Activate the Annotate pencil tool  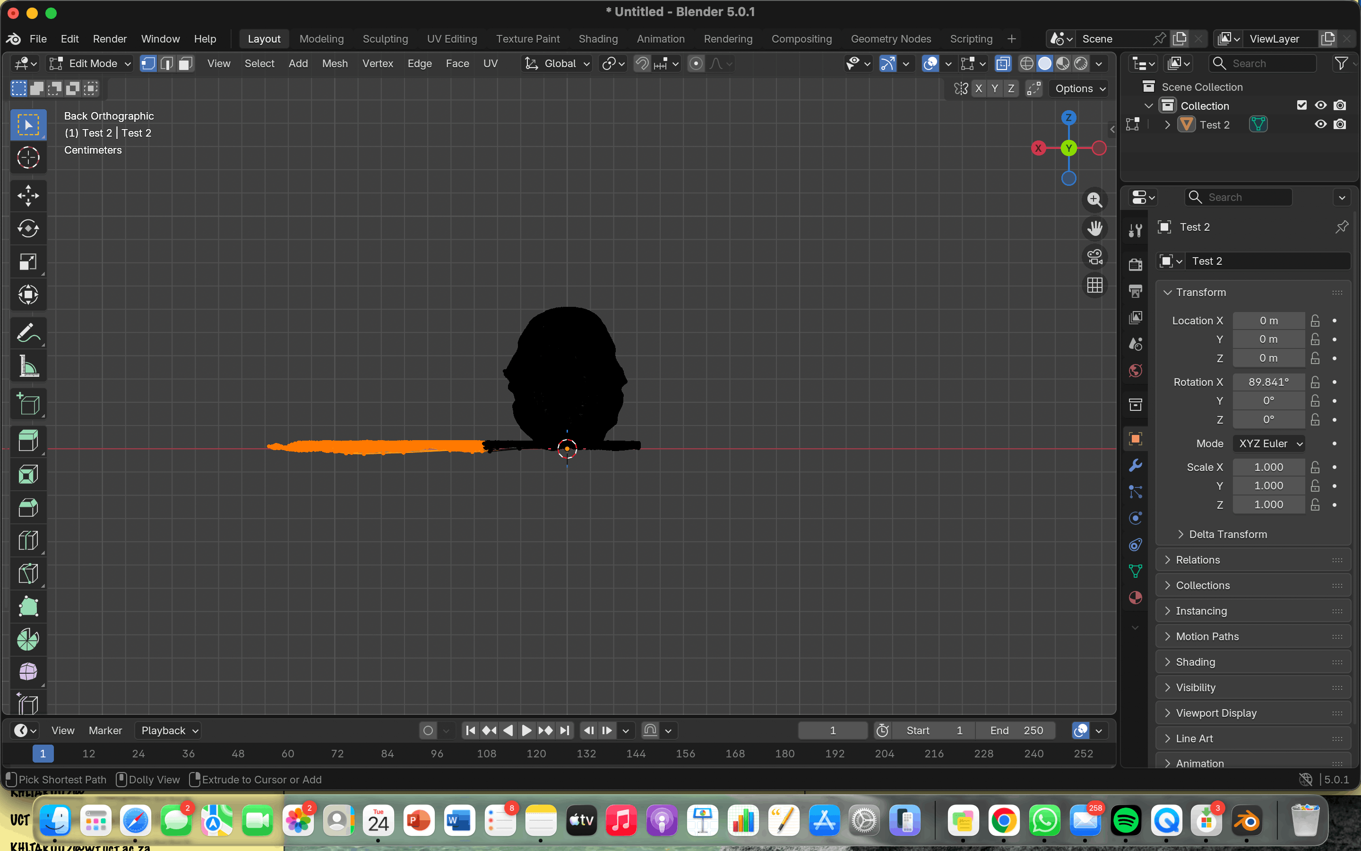click(27, 333)
